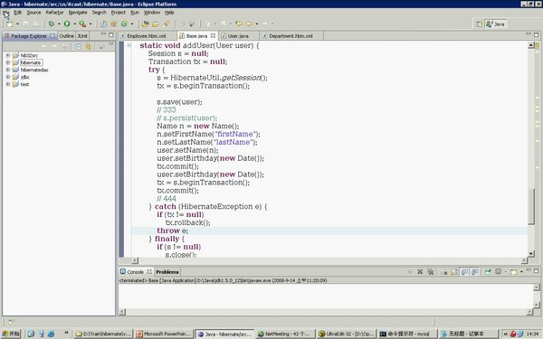Screen dimensions: 543x339
Task: Open the Debug history dropdown arrow
Action: [59, 24]
